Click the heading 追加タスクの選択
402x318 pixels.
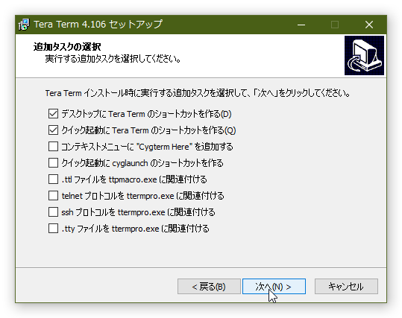67,47
